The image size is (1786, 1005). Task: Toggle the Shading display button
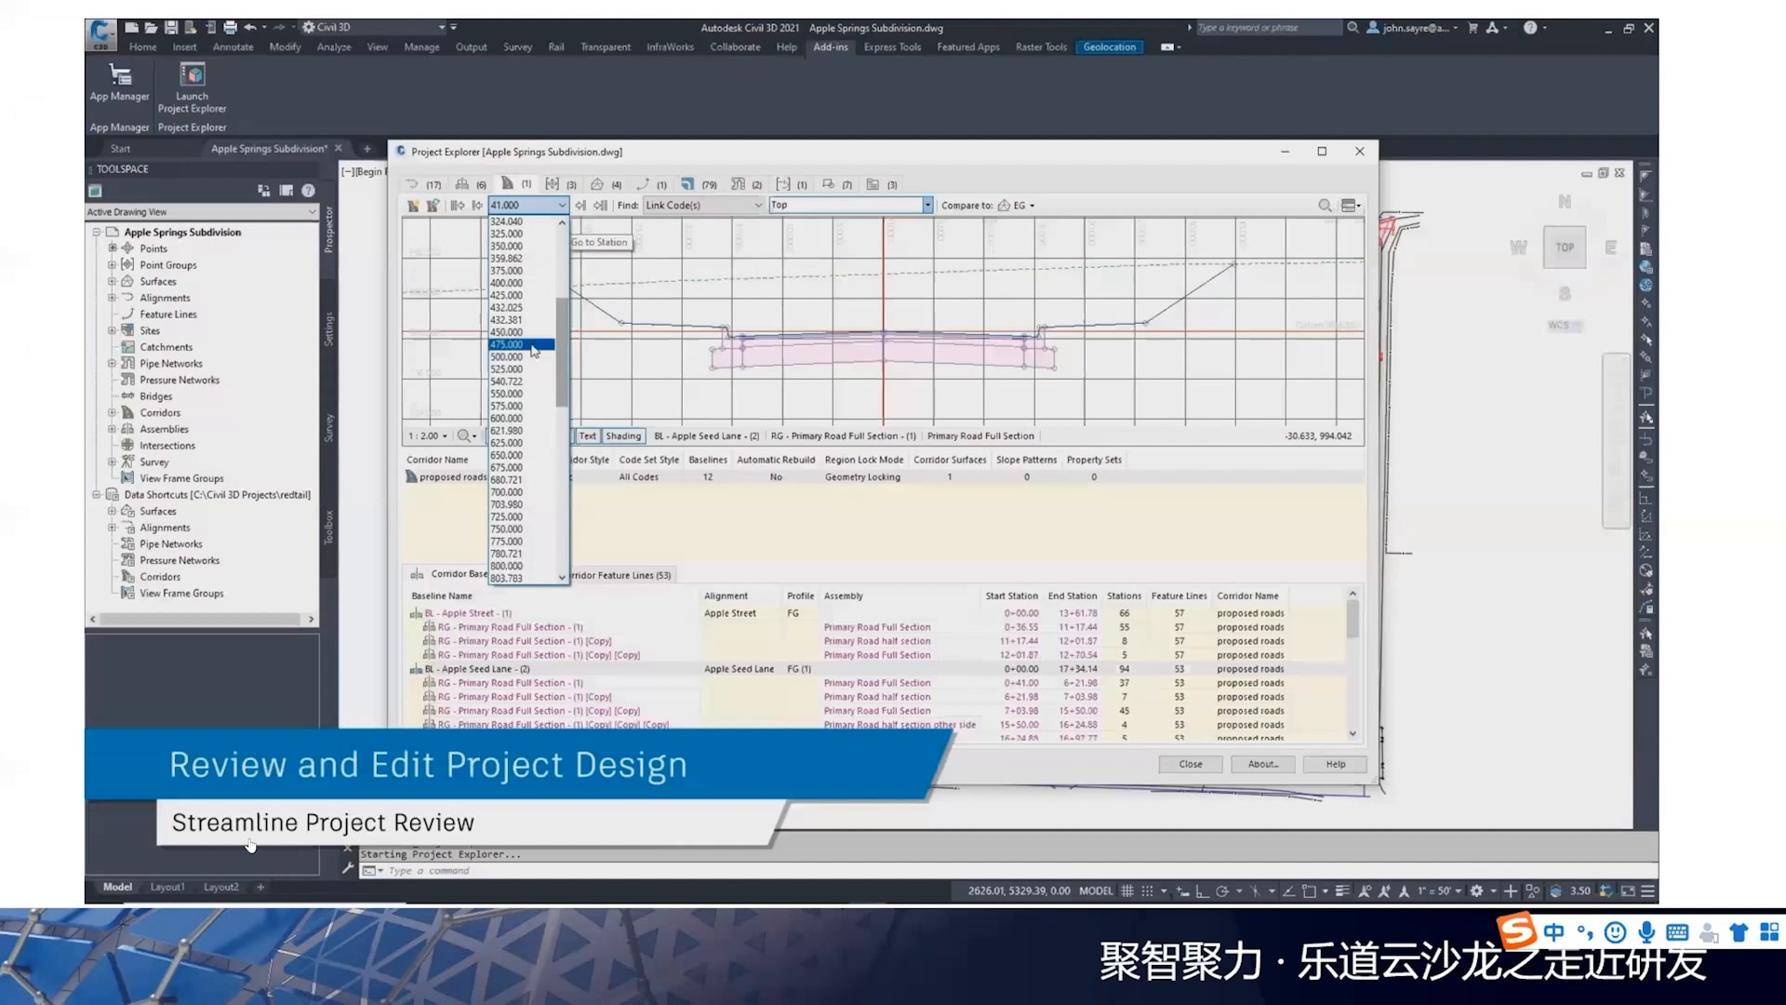point(623,435)
